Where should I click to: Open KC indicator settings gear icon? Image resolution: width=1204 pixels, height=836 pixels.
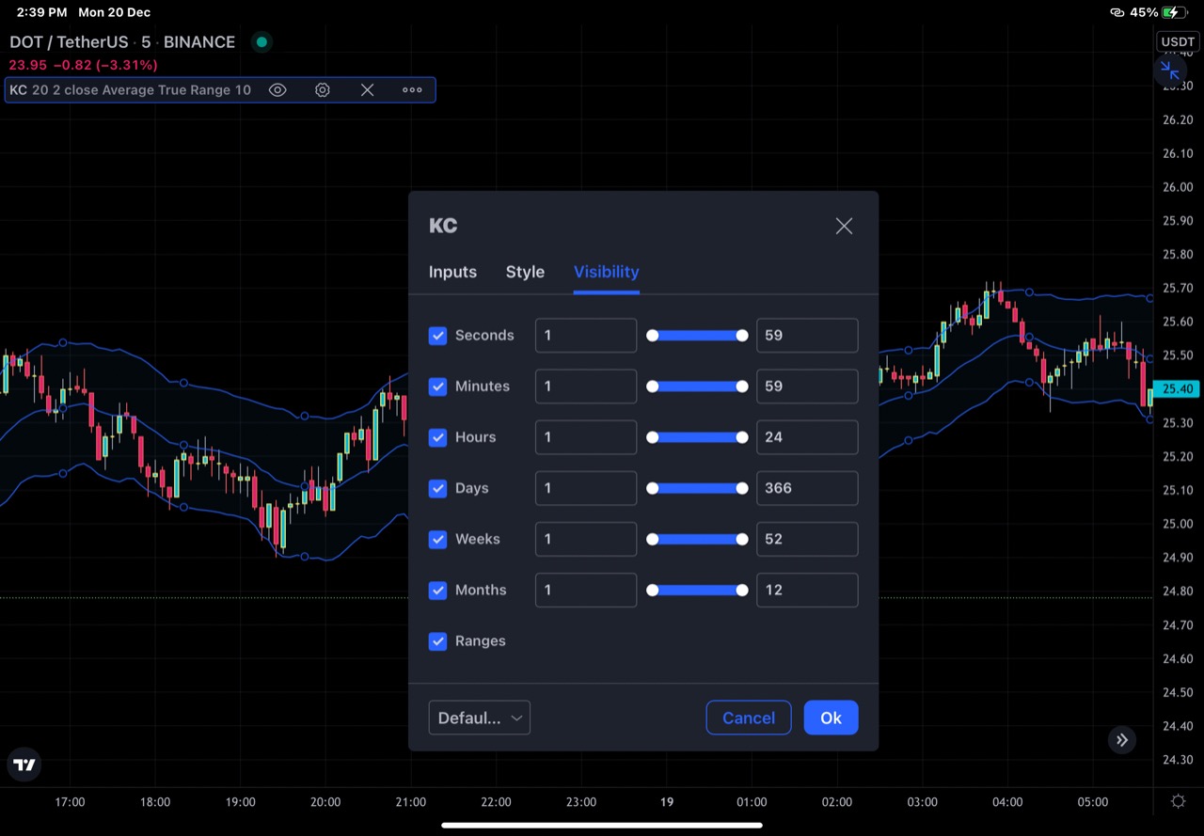pyautogui.click(x=323, y=90)
